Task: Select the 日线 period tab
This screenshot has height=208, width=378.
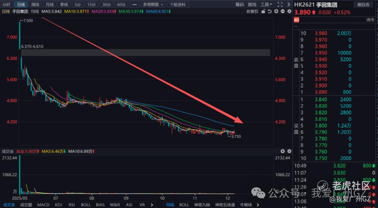Action: pyautogui.click(x=21, y=4)
